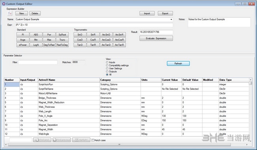This screenshot has width=257, height=150.
Task: Click the Custom Output Editor title icon
Action: point(4,4)
